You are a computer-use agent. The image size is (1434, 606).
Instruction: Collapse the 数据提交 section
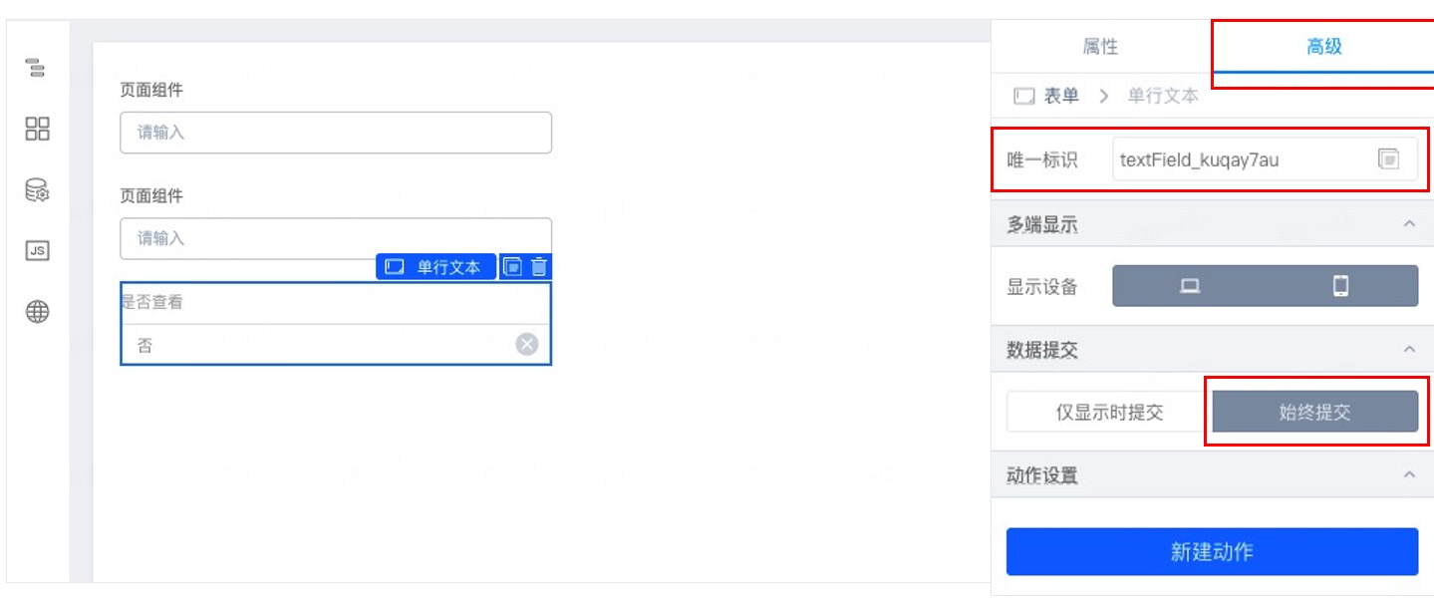(1409, 349)
